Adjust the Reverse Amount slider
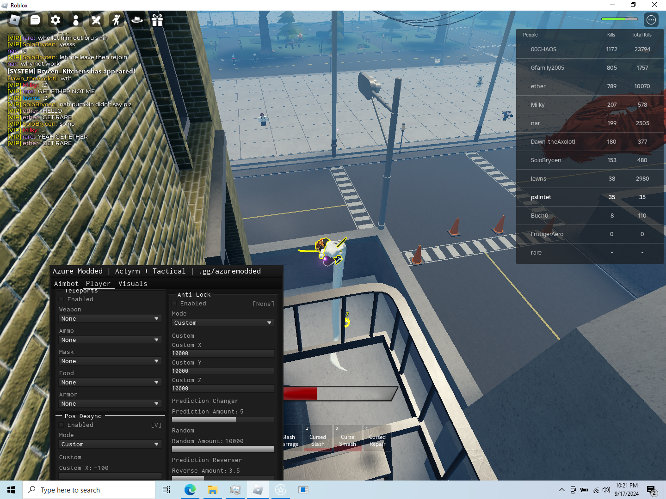The height and width of the screenshot is (499, 666). coord(223,478)
